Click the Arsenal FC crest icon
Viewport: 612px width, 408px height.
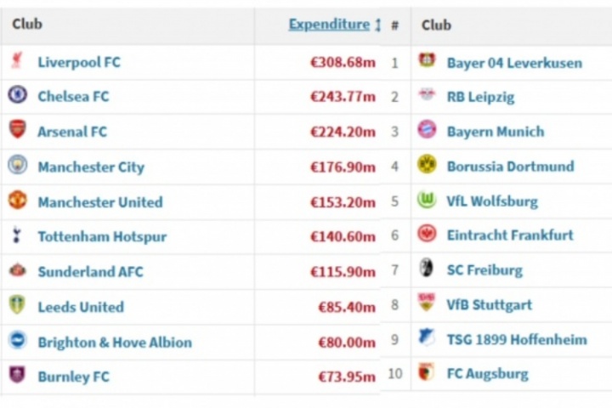coord(17,130)
